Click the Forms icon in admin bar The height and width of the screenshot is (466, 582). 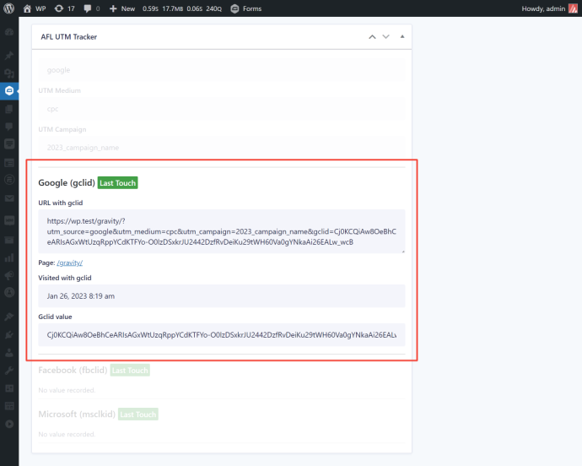coord(246,8)
